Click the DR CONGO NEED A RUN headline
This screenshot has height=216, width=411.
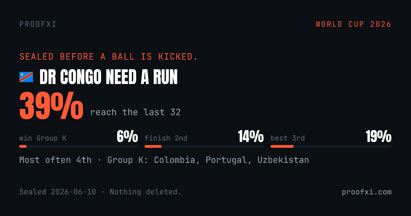[x=109, y=77]
